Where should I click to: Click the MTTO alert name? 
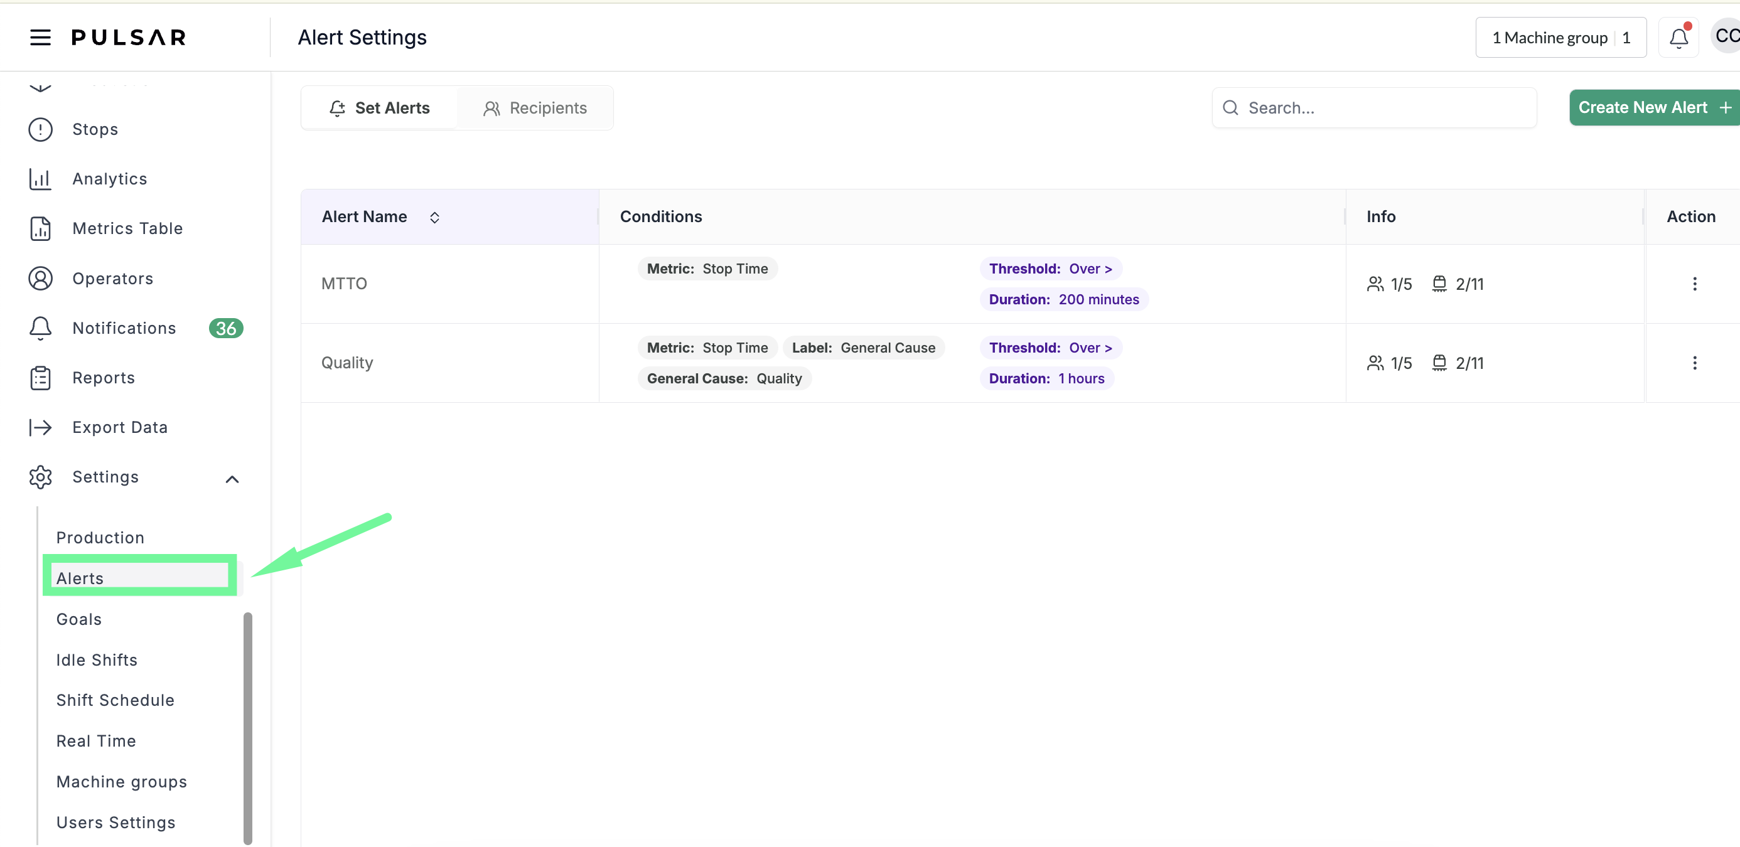345,284
